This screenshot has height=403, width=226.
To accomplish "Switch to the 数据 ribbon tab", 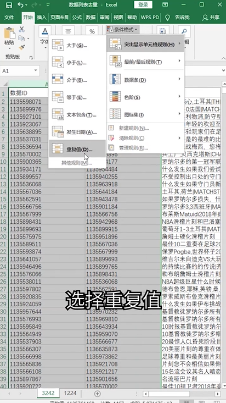I will point(91,18).
